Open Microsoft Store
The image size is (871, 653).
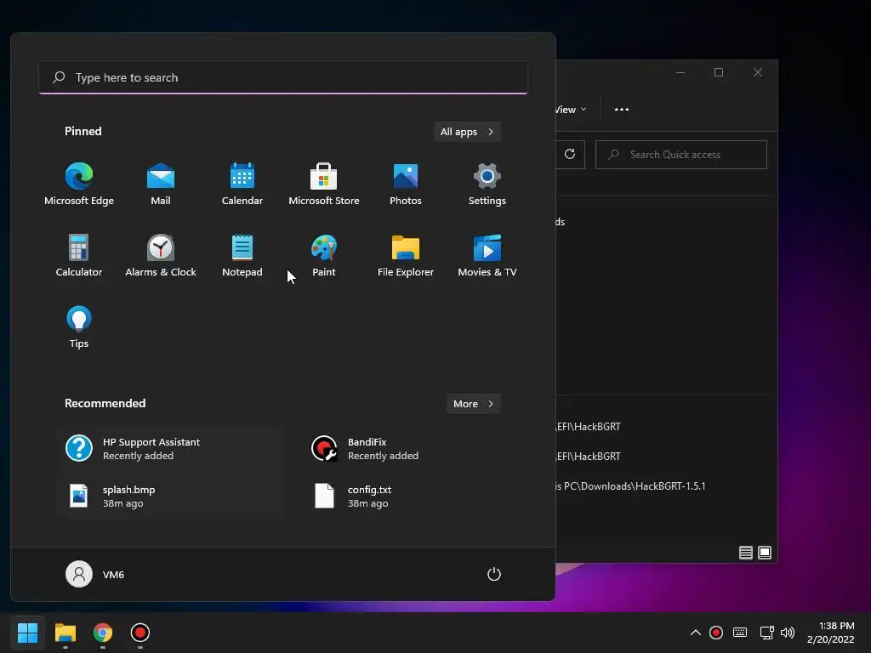pyautogui.click(x=324, y=185)
